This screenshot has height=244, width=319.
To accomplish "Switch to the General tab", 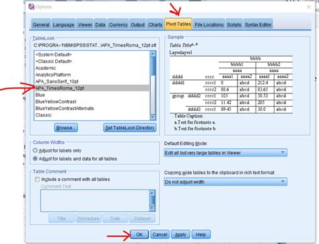I will tap(41, 24).
